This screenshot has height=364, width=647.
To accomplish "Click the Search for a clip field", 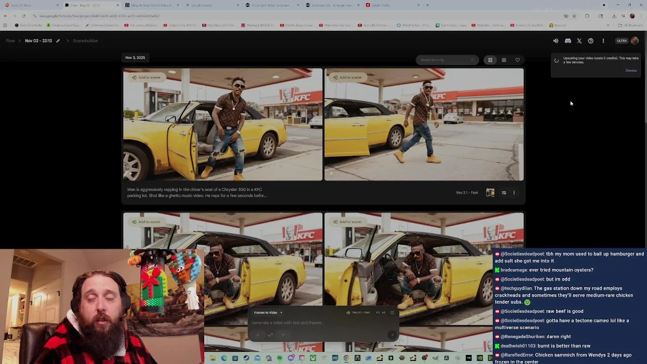I will 447,60.
